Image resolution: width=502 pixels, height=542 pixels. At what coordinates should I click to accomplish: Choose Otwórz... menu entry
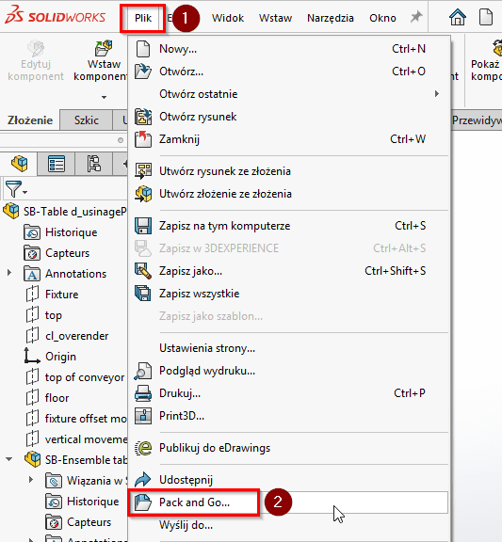point(289,72)
